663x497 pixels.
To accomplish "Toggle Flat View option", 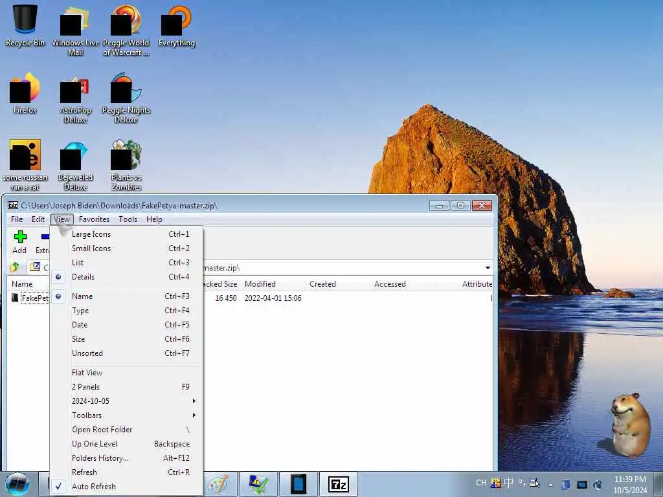I will click(x=127, y=373).
